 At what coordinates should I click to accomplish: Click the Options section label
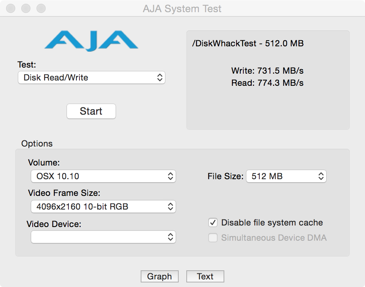tap(37, 143)
